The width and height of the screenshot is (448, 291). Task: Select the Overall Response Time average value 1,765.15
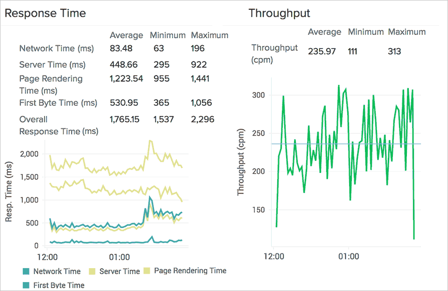tap(125, 119)
